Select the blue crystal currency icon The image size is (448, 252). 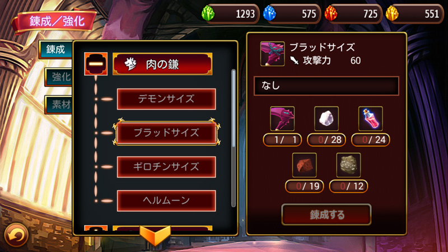click(269, 13)
